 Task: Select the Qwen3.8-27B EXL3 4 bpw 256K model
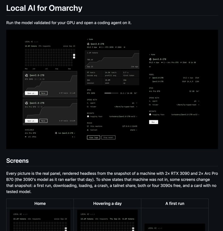click(x=174, y=78)
